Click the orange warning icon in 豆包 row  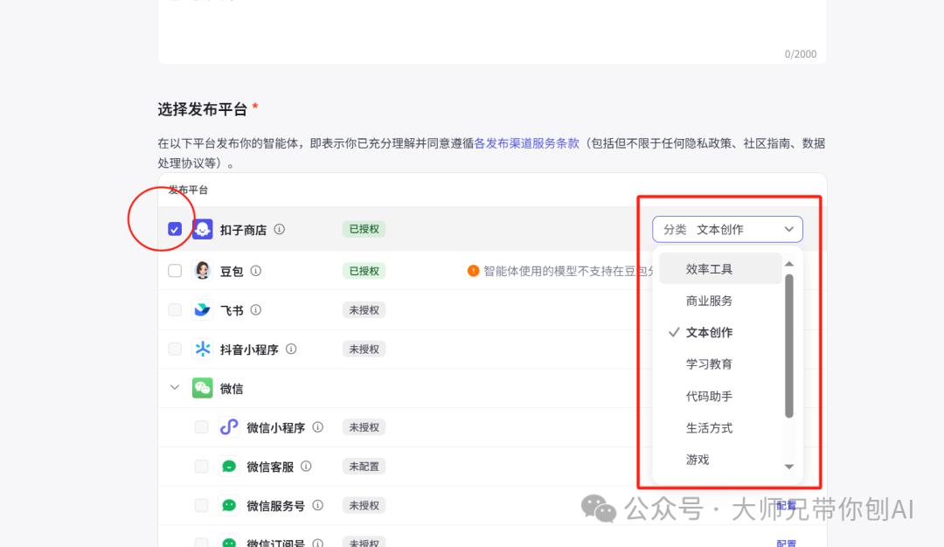(473, 271)
